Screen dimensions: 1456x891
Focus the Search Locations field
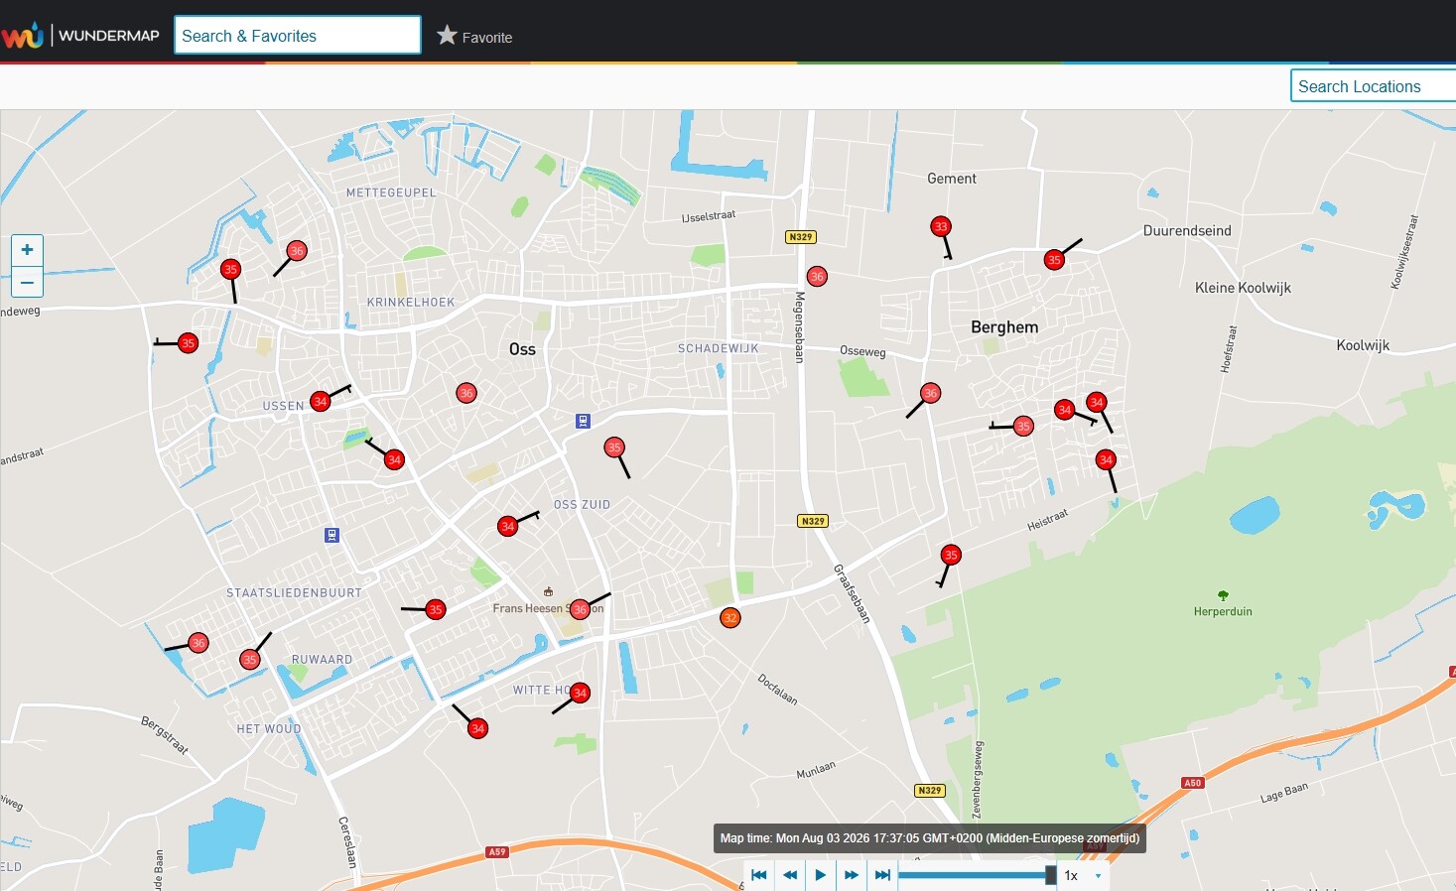click(x=1373, y=86)
